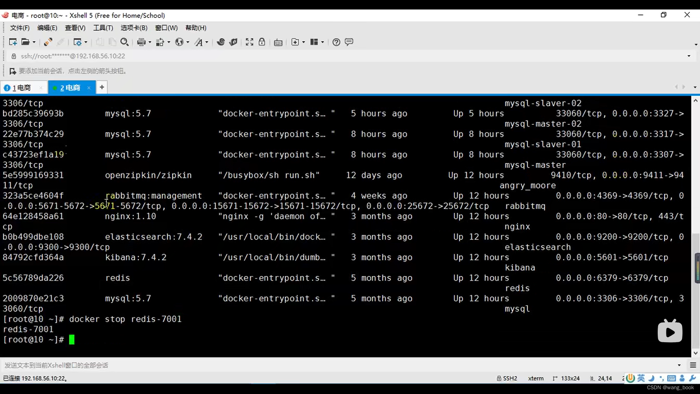Toggle full screen mode icon

click(x=249, y=42)
